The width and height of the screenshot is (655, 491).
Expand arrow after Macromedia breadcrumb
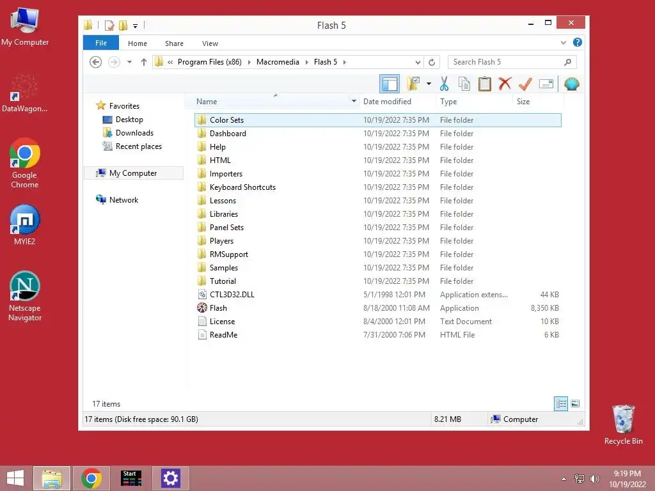307,62
